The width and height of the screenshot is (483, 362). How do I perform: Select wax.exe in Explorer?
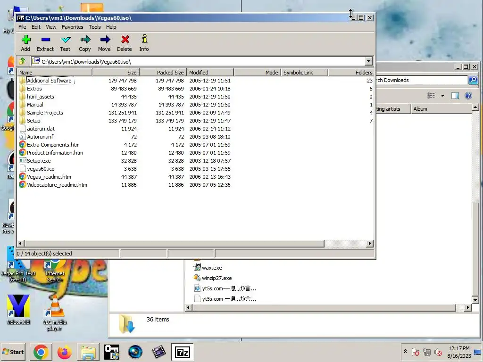(x=208, y=268)
